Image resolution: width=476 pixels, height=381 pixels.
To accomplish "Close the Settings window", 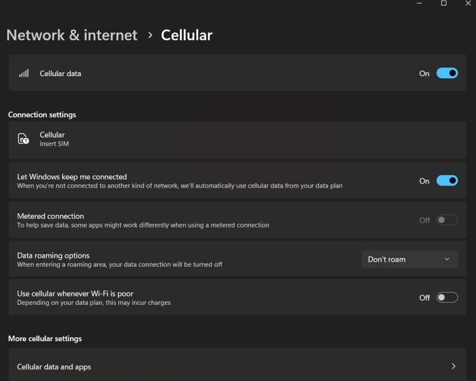I will coord(468,4).
